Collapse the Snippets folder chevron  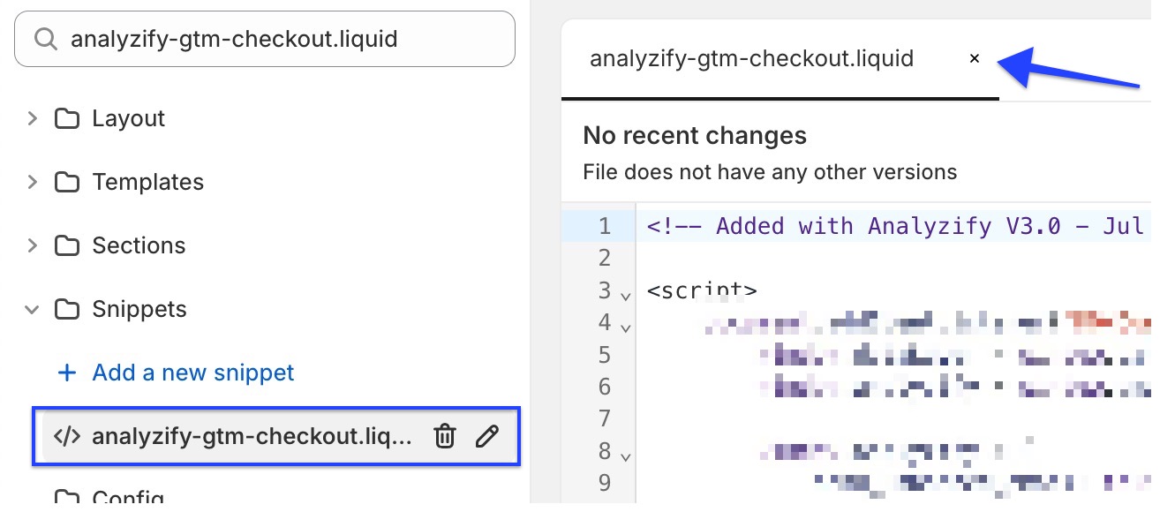(x=33, y=309)
